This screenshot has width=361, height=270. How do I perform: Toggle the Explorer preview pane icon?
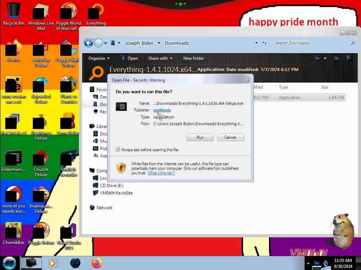coord(337,58)
